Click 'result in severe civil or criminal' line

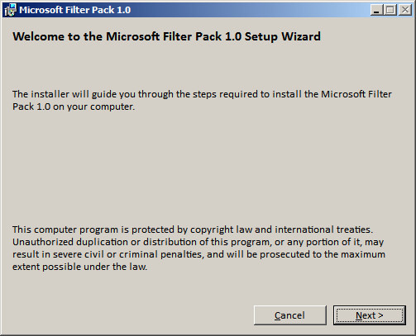[x=198, y=254]
